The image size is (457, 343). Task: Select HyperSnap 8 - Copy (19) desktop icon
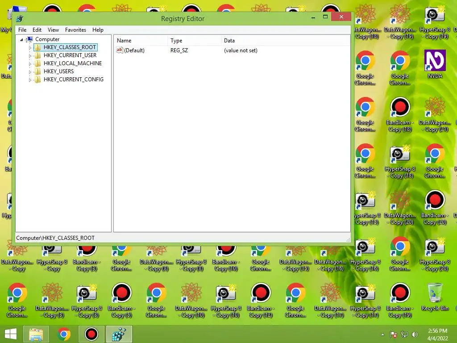click(435, 22)
